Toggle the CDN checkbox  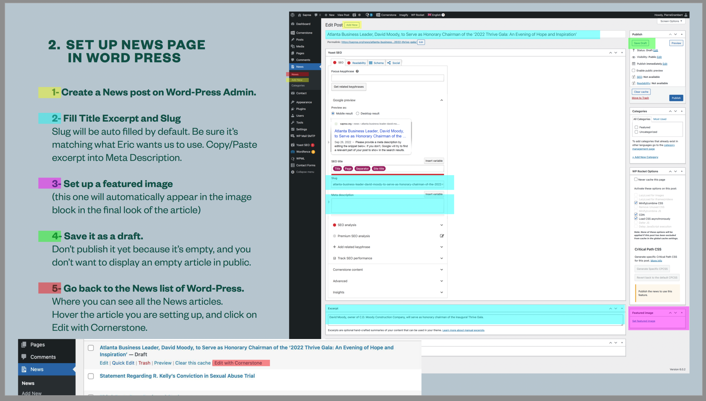(636, 215)
